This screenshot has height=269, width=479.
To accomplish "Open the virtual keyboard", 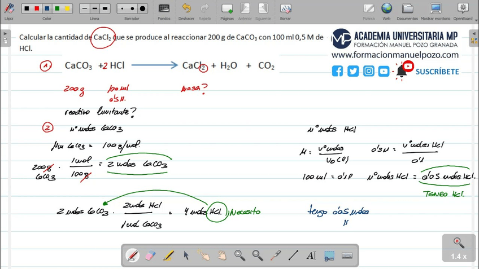I will (x=347, y=255).
